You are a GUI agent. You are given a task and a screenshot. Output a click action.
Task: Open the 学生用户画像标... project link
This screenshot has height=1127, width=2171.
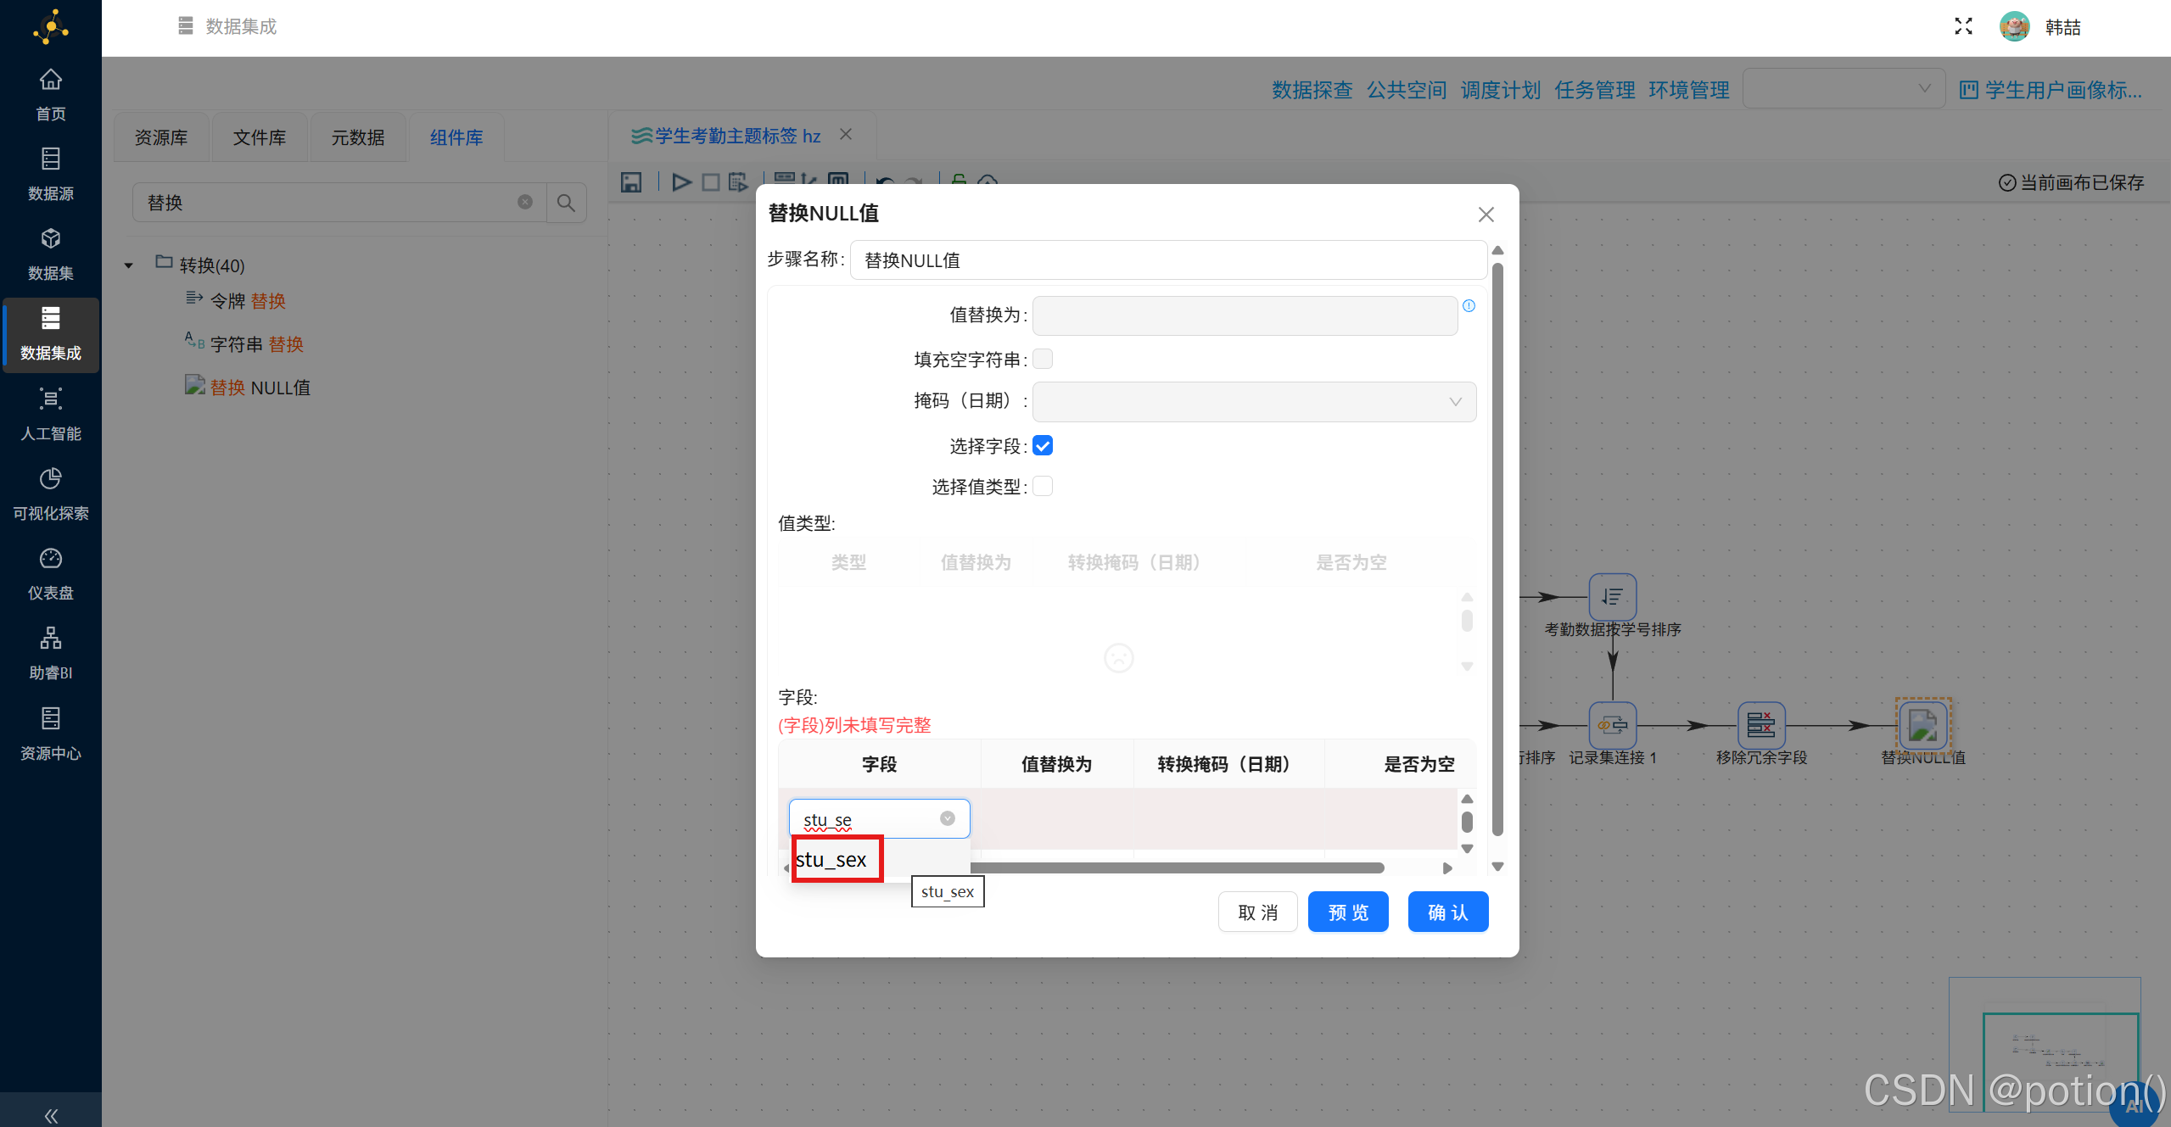(2051, 90)
